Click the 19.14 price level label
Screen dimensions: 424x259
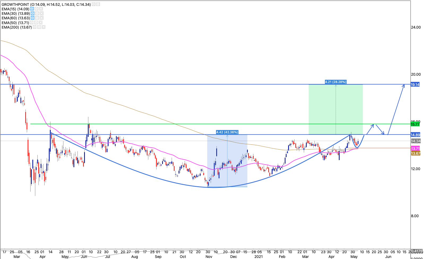click(x=415, y=85)
